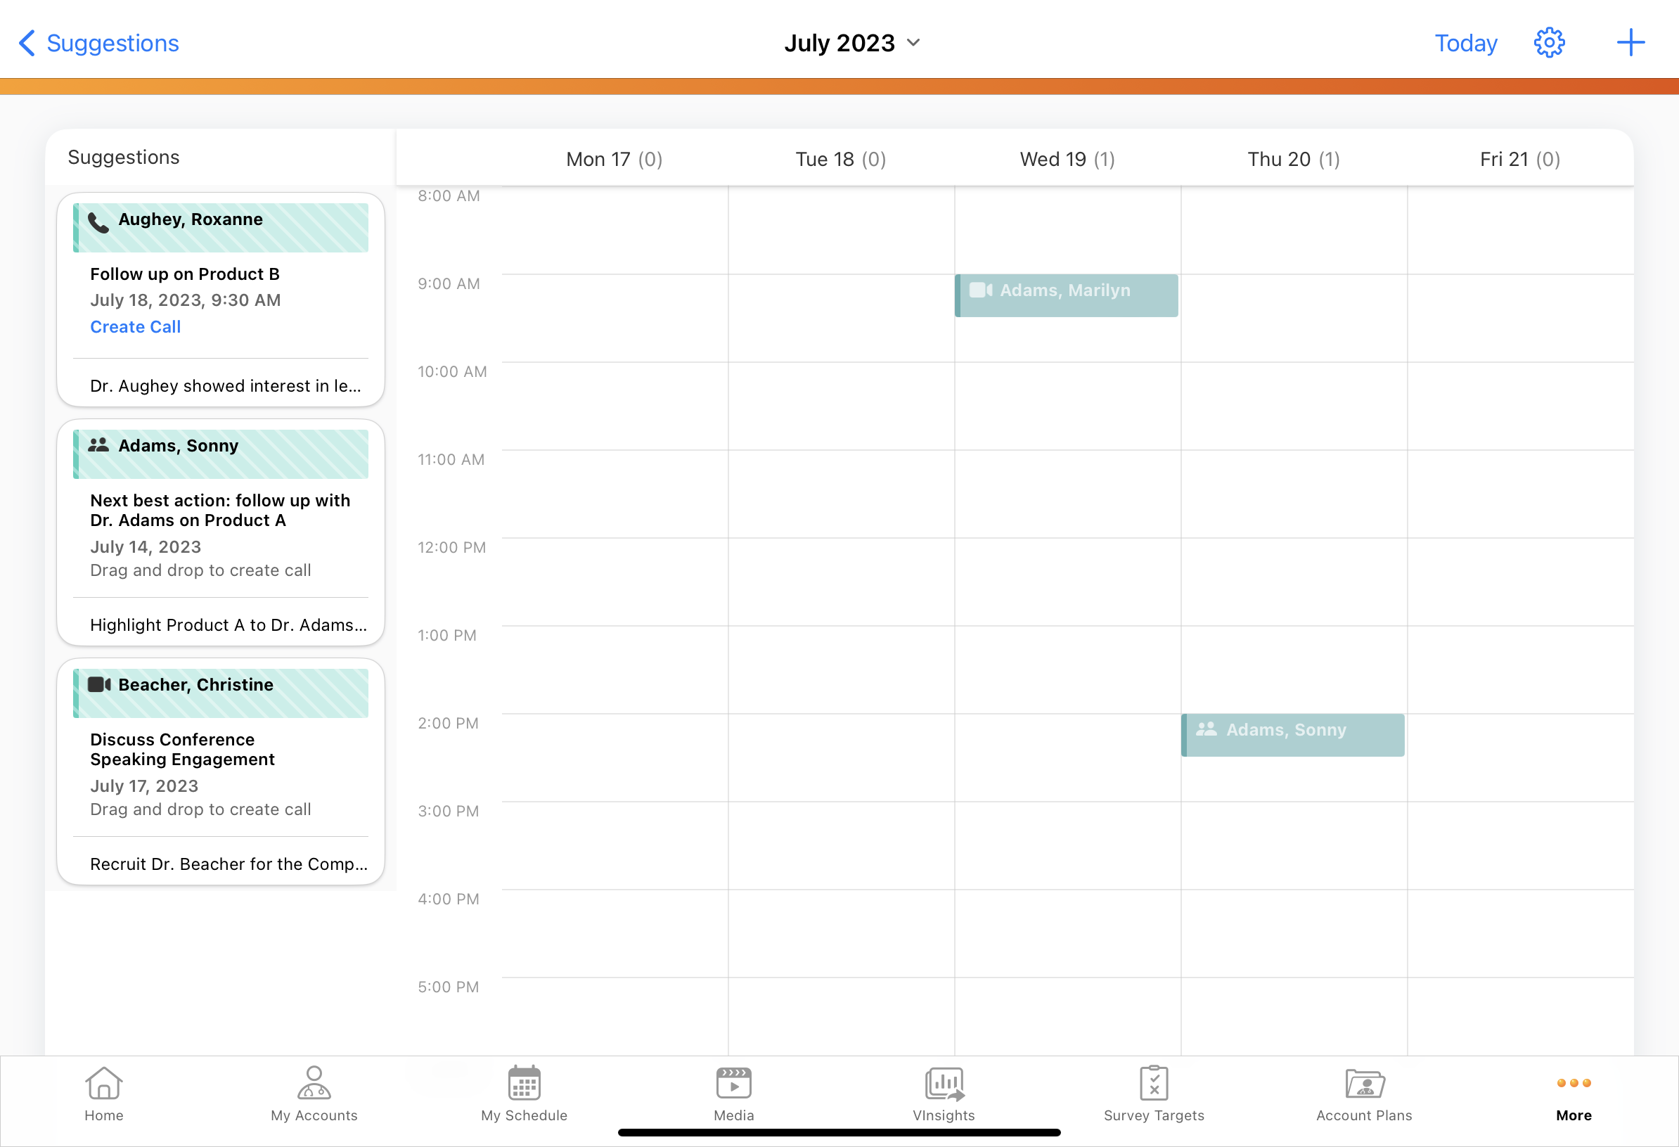The image size is (1679, 1147).
Task: Open the Home tab icon
Action: (104, 1084)
